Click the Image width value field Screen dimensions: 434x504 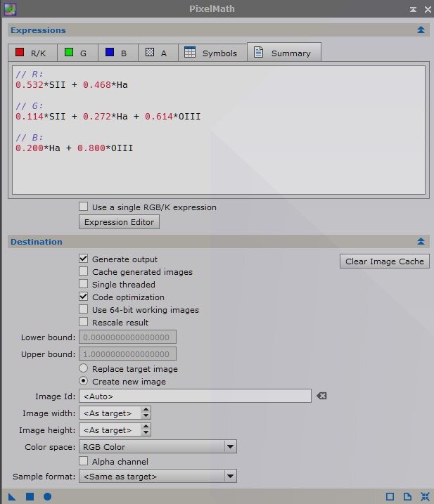110,413
